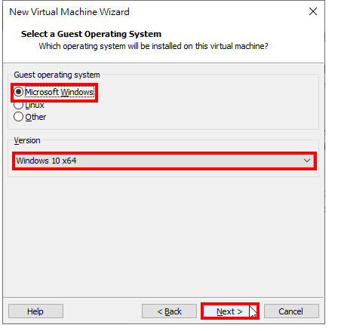Expand the Version list using its chevron arrow

point(307,161)
